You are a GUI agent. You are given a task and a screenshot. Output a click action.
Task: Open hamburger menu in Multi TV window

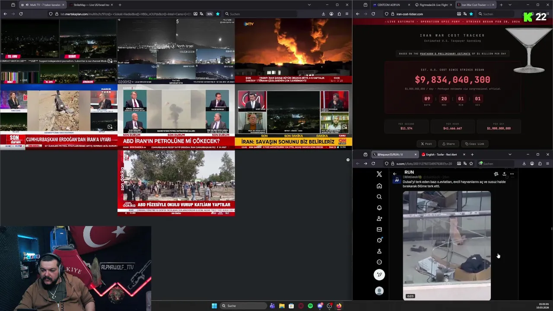tap(347, 14)
